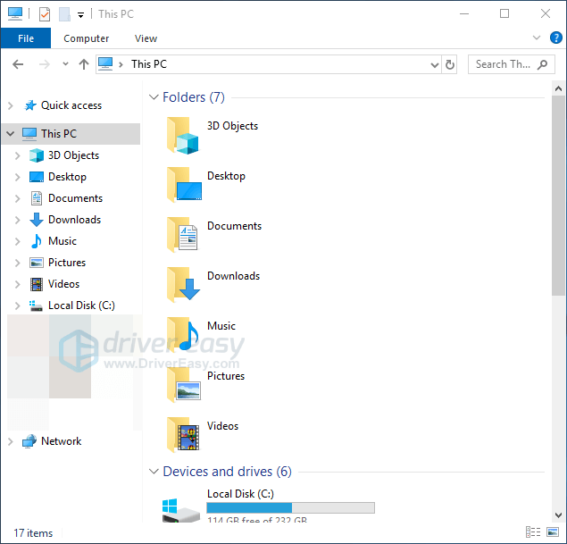Select the Videos folder icon

coord(183,435)
